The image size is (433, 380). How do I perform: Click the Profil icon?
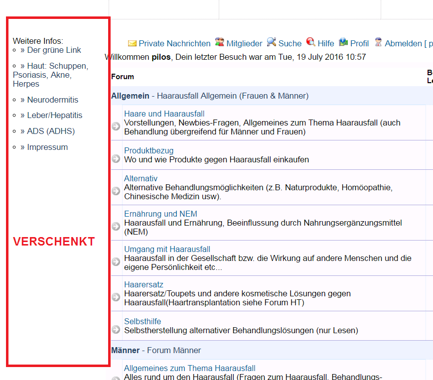pos(343,42)
